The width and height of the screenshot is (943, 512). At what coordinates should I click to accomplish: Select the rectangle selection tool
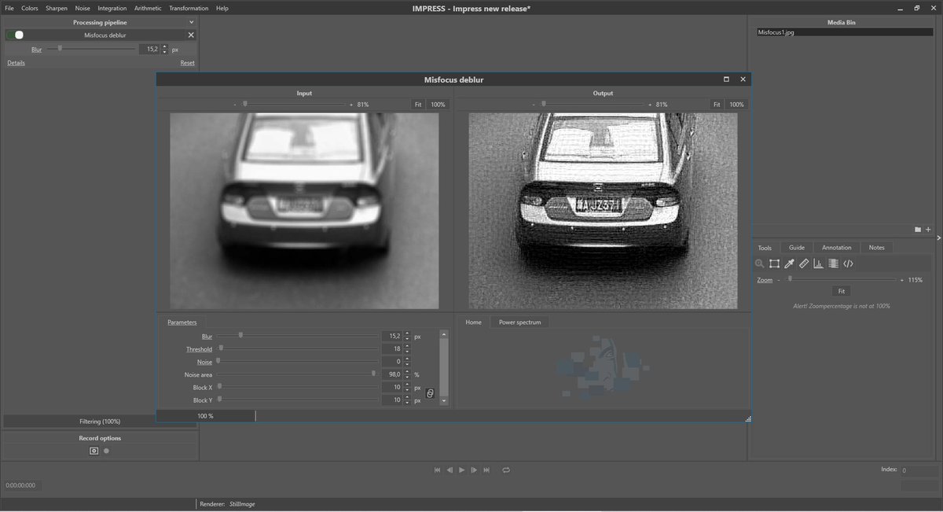pyautogui.click(x=774, y=263)
